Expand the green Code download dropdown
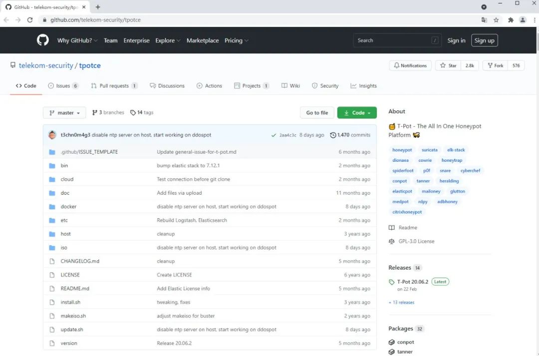Viewport: 539px width, 356px height. [x=357, y=112]
